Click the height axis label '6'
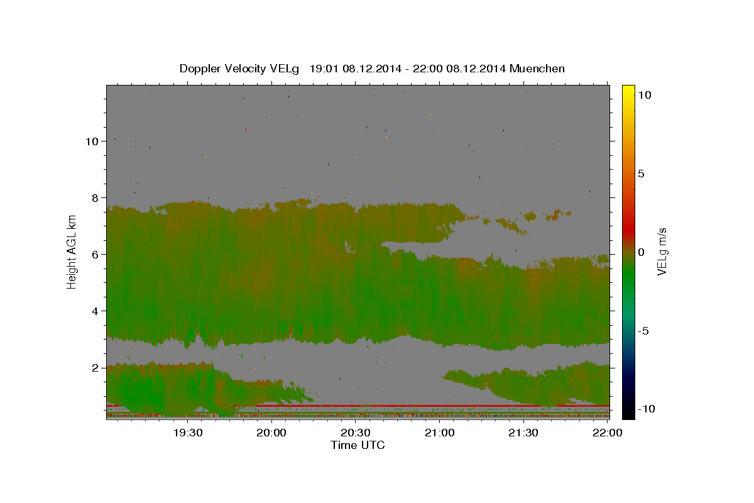The image size is (754, 503). (x=96, y=255)
